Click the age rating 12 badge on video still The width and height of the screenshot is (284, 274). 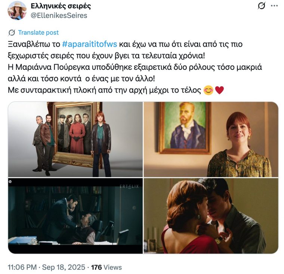pos(10,181)
